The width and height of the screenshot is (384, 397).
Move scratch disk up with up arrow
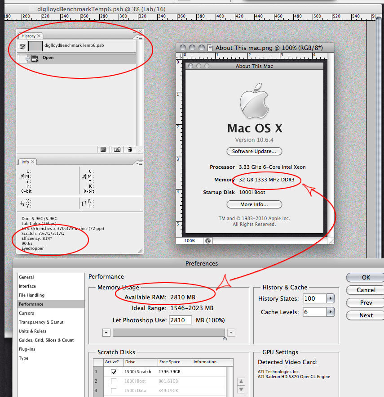click(241, 381)
